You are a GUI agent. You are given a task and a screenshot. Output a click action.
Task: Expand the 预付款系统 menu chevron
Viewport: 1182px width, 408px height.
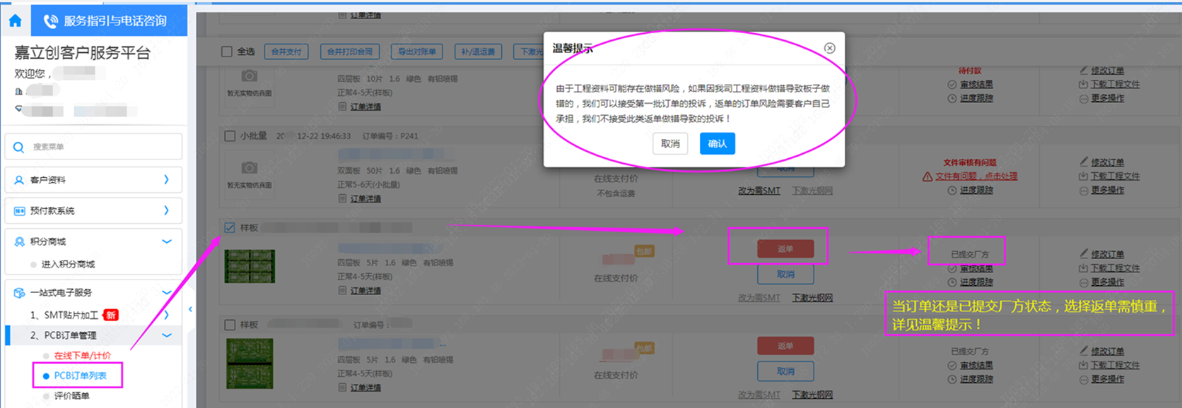[x=167, y=210]
